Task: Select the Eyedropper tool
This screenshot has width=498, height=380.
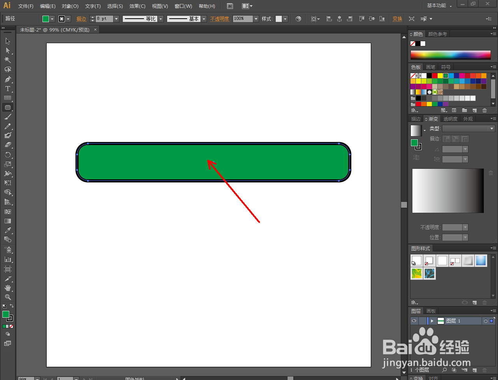Action: click(8, 230)
